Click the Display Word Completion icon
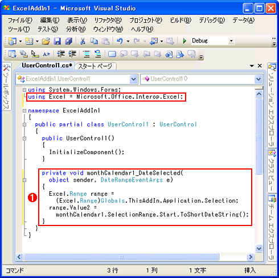 click(47, 54)
